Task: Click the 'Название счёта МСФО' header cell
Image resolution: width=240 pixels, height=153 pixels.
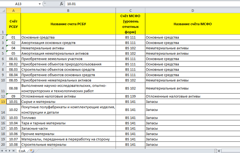Action: (x=192, y=24)
